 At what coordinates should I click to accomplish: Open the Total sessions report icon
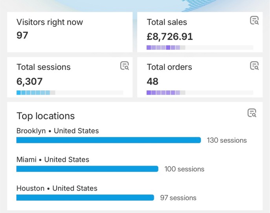[125, 66]
